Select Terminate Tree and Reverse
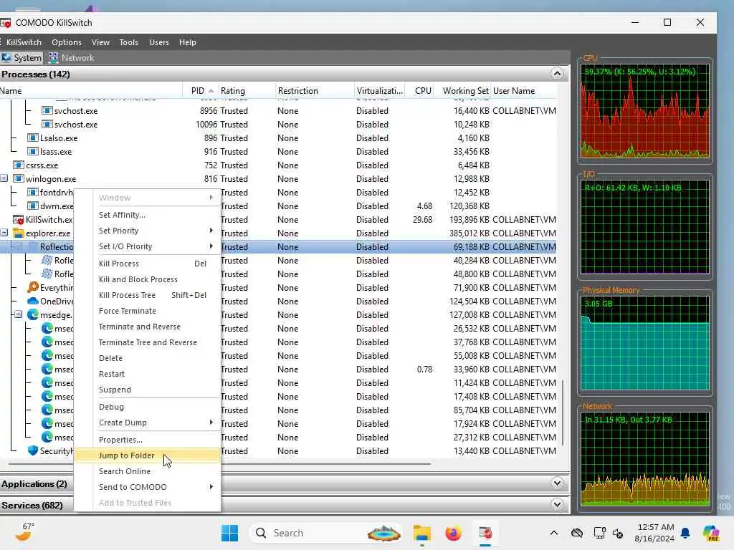The width and height of the screenshot is (734, 550). tap(148, 342)
